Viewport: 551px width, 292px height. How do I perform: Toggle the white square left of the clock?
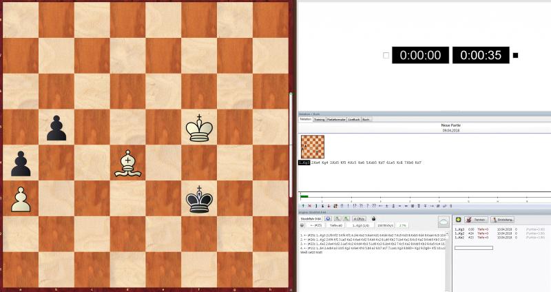[385, 55]
